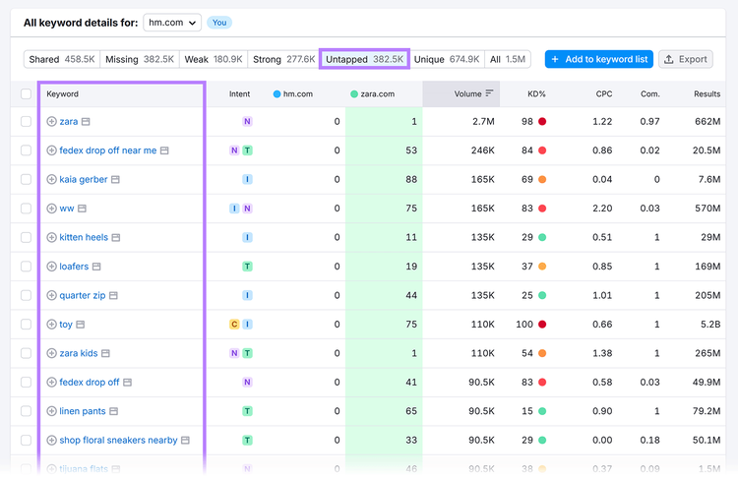Open SERP snapshot icon beside 'linen pants'
738x479 pixels.
113,411
